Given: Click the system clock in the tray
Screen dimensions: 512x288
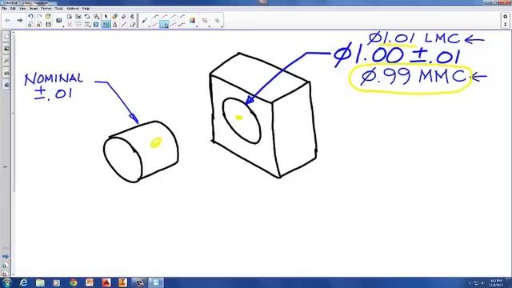Looking at the screenshot, I should tap(497, 282).
